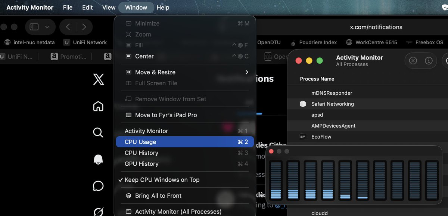Open the Activity Monitor app menu
The width and height of the screenshot is (448, 216).
pyautogui.click(x=30, y=7)
